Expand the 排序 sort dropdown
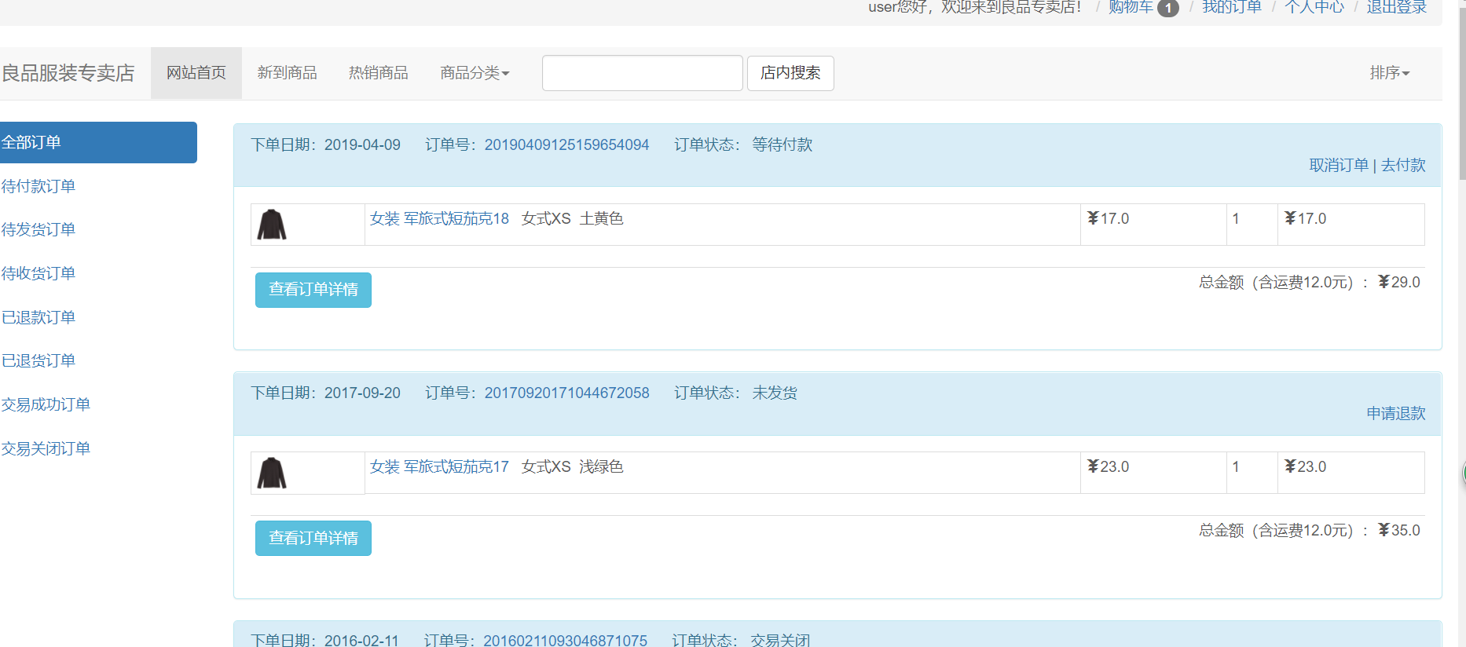 pos(1389,73)
